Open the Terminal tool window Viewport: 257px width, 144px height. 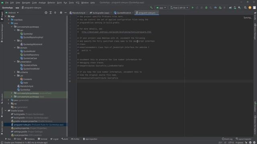[x=43, y=139]
